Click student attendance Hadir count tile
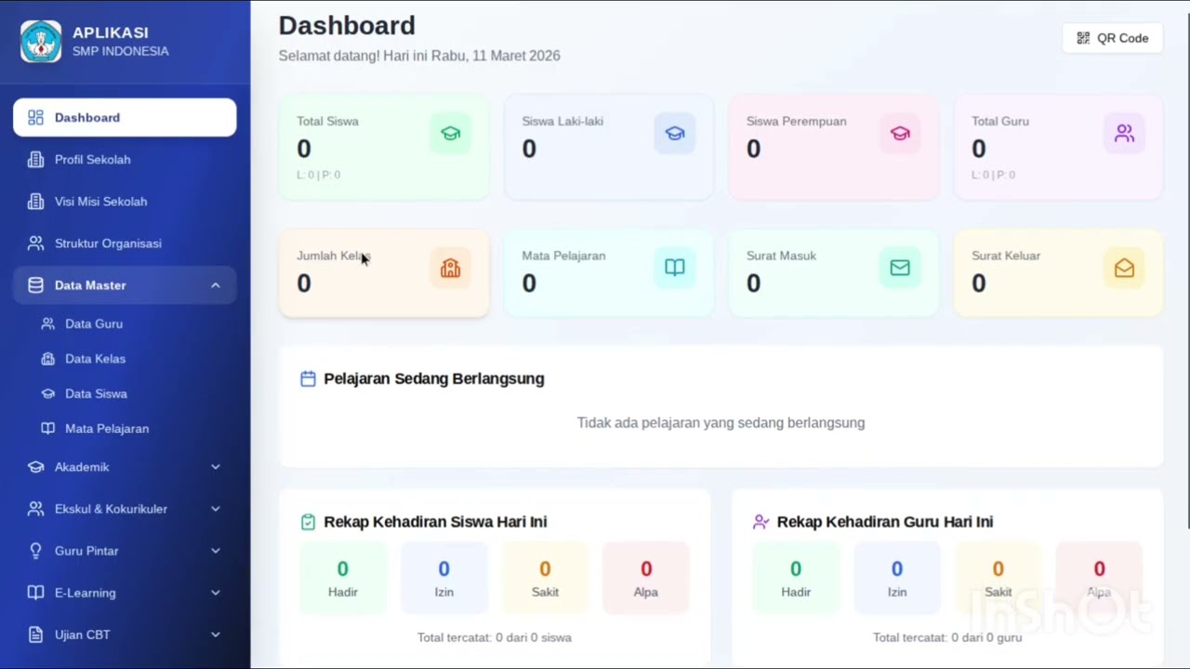Screen dimensions: 1190x669 [x=343, y=578]
